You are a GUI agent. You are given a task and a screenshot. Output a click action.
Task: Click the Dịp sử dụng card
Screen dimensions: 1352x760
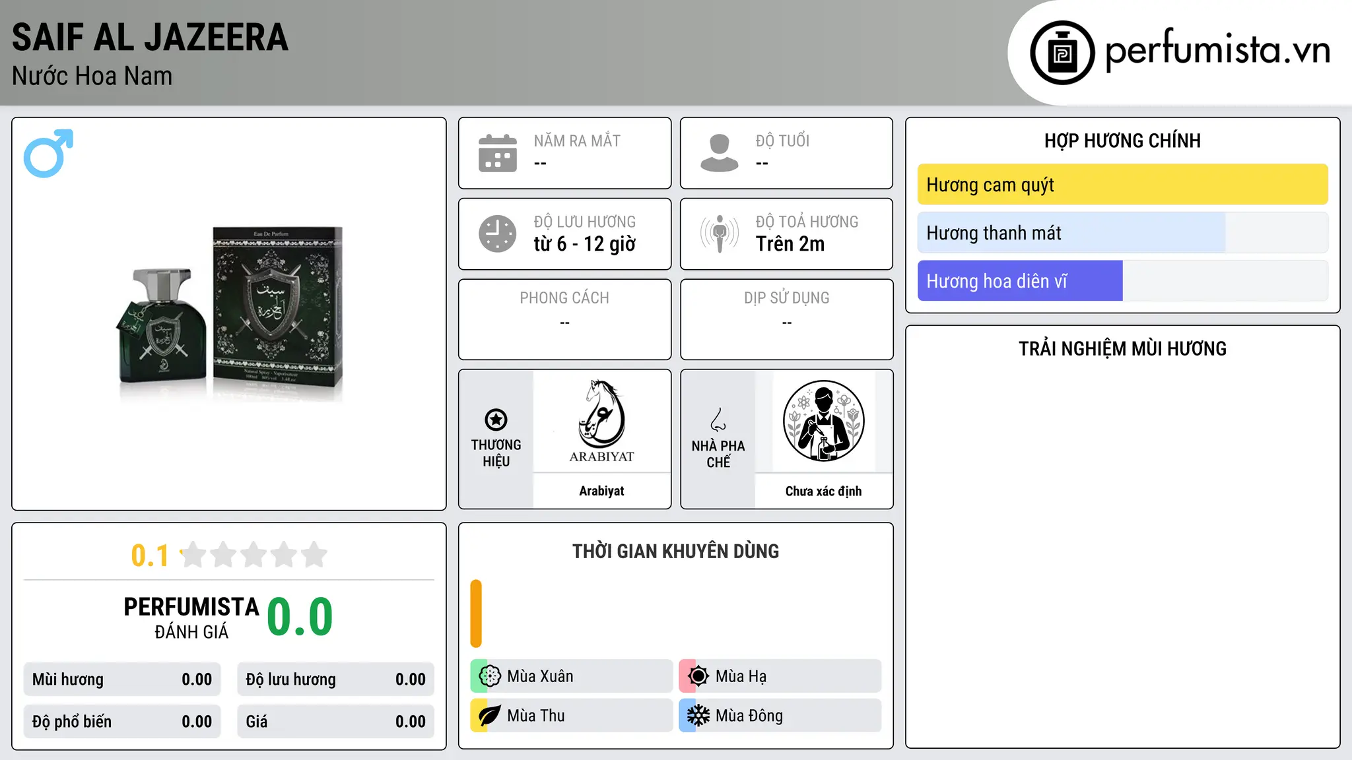click(786, 319)
